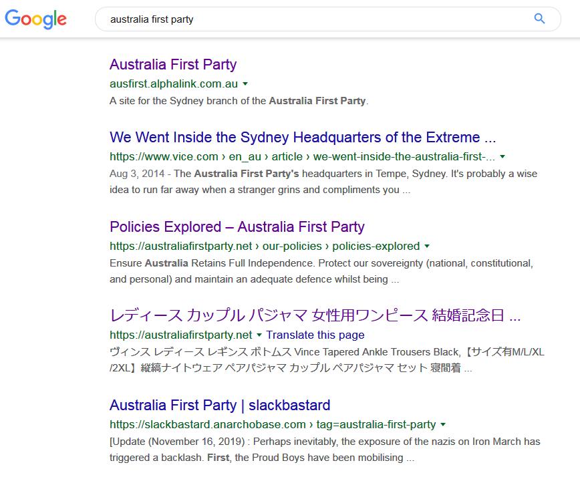
Task: Click the Google logo
Action: click(35, 19)
